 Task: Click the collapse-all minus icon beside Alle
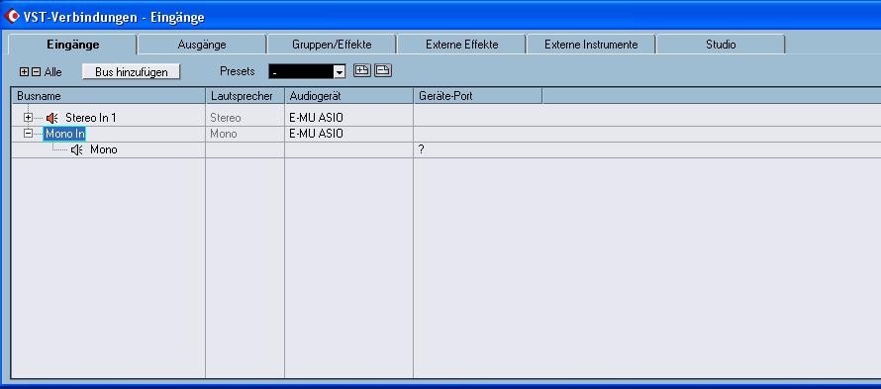(x=36, y=72)
